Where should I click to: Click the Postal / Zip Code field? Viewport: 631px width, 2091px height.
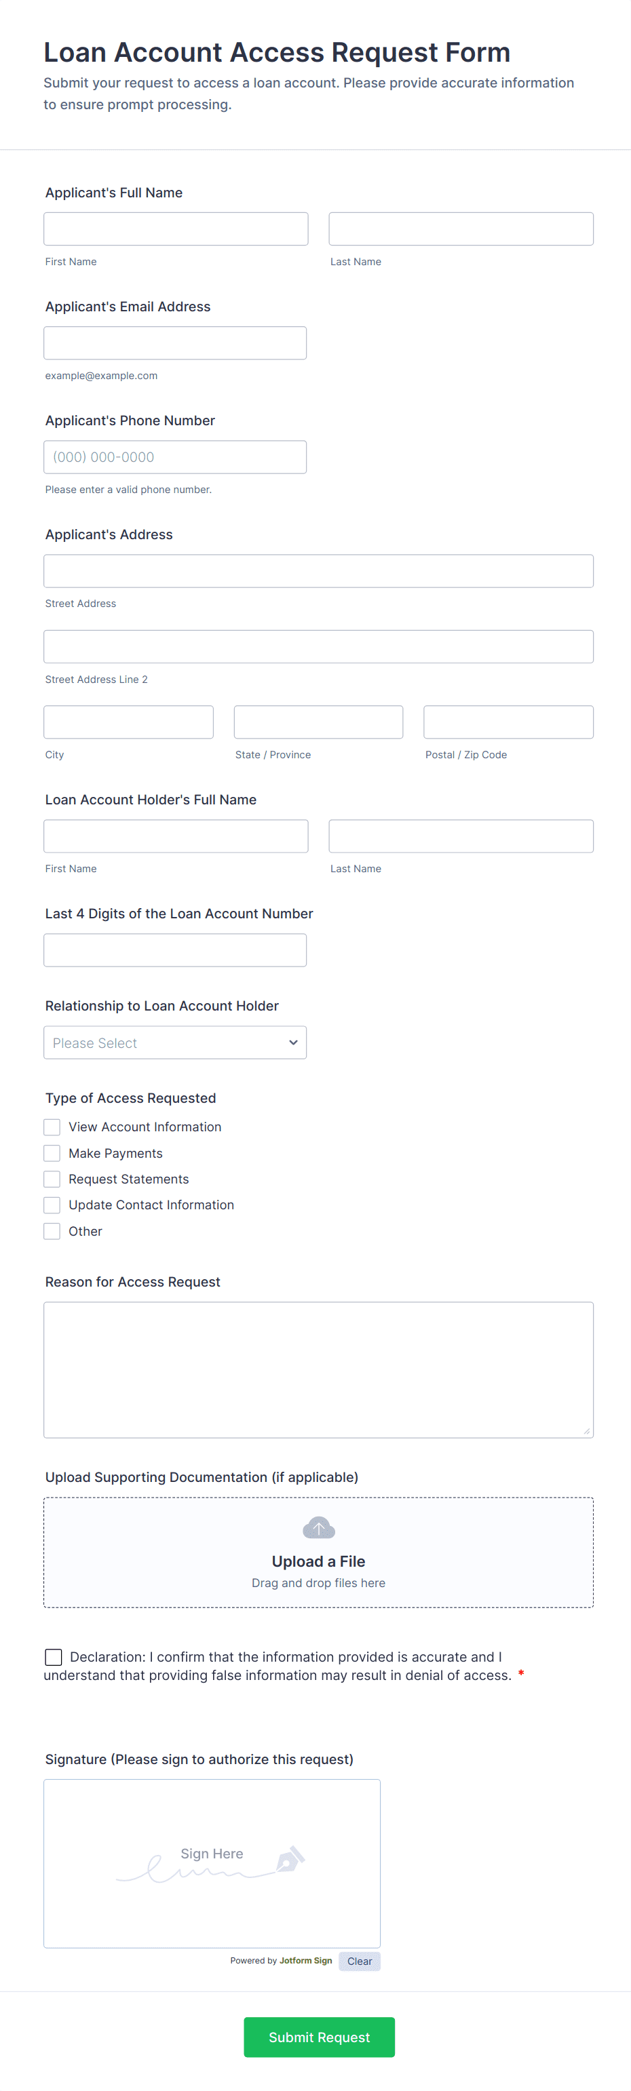click(508, 722)
